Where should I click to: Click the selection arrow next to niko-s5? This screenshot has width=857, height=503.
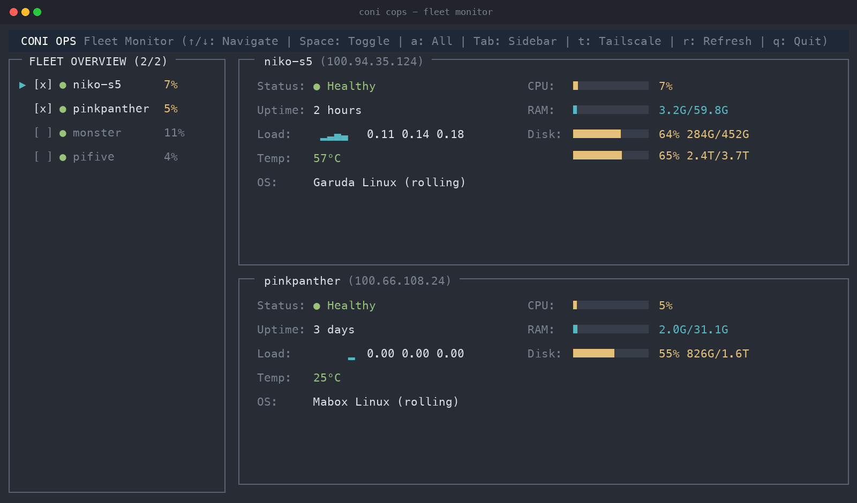coord(22,85)
